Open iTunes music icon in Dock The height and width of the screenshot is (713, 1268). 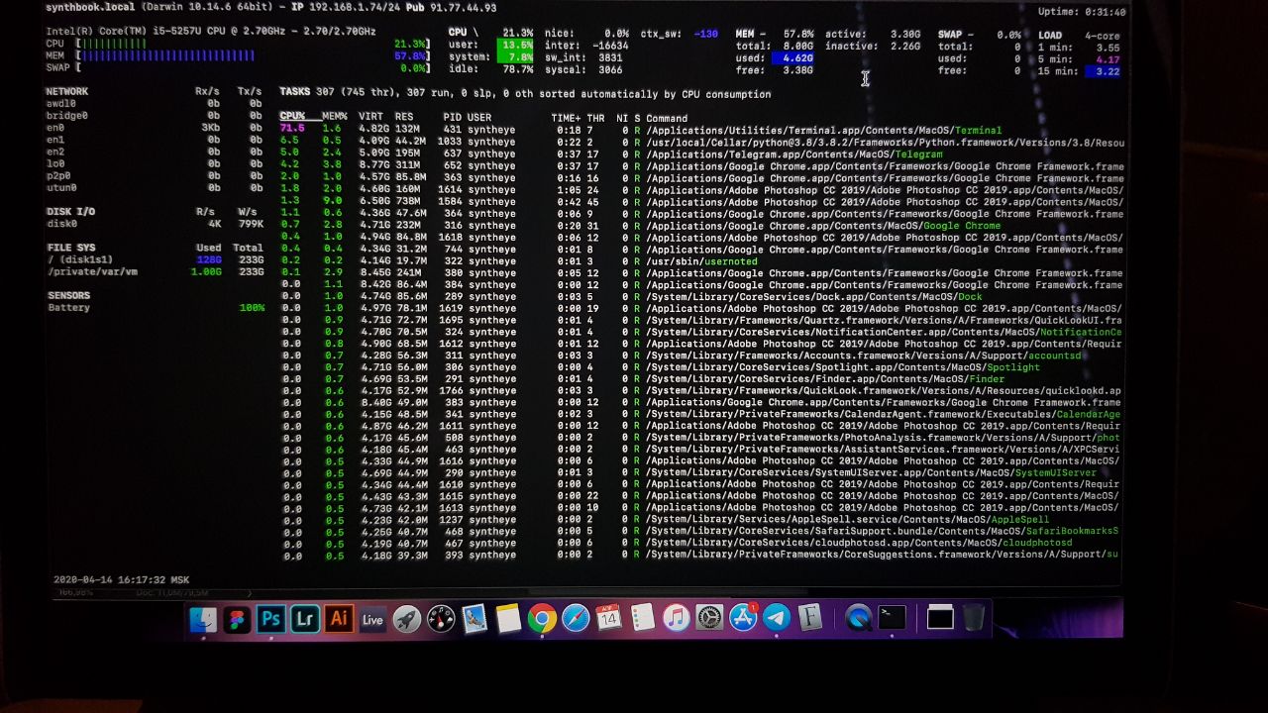[x=676, y=620]
